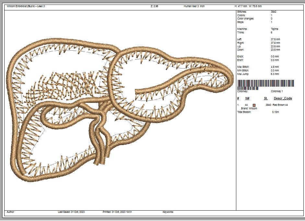Viewport: 305px width, 221px height.
Task: Click the Red Brown 44 thread color swatch
Action: click(254, 105)
